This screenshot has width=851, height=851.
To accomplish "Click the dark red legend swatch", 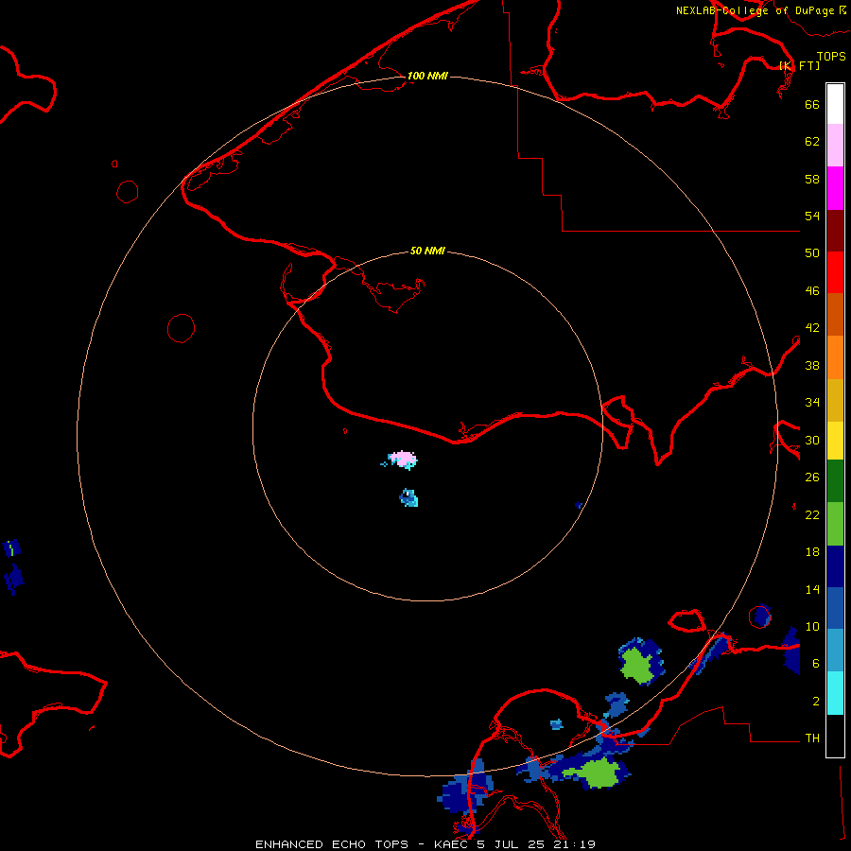I will coord(835,230).
